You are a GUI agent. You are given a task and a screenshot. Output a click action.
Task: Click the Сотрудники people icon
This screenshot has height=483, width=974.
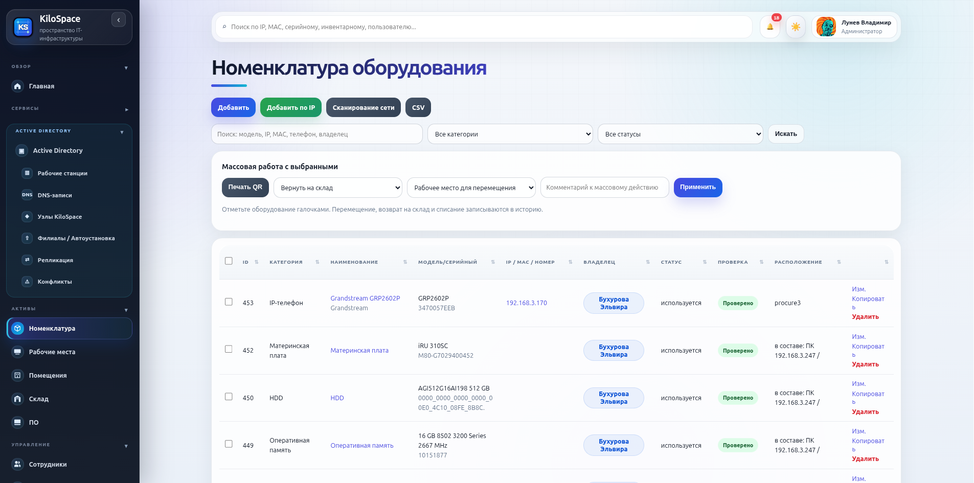[x=18, y=465]
